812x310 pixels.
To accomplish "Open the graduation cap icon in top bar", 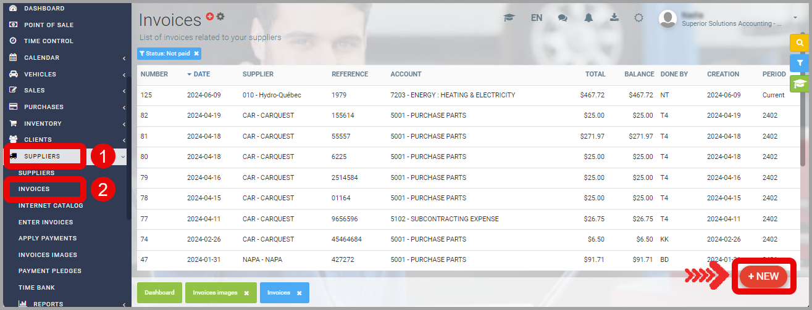I will point(509,18).
